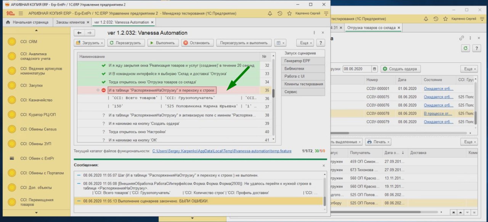Open Работа с UI side tab
The height and width of the screenshot is (222, 488).
click(x=303, y=76)
